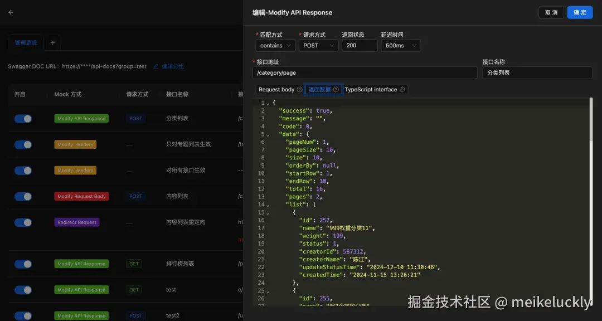Open the 请求方式 POST dropdown
This screenshot has height=321, width=602.
click(318, 45)
